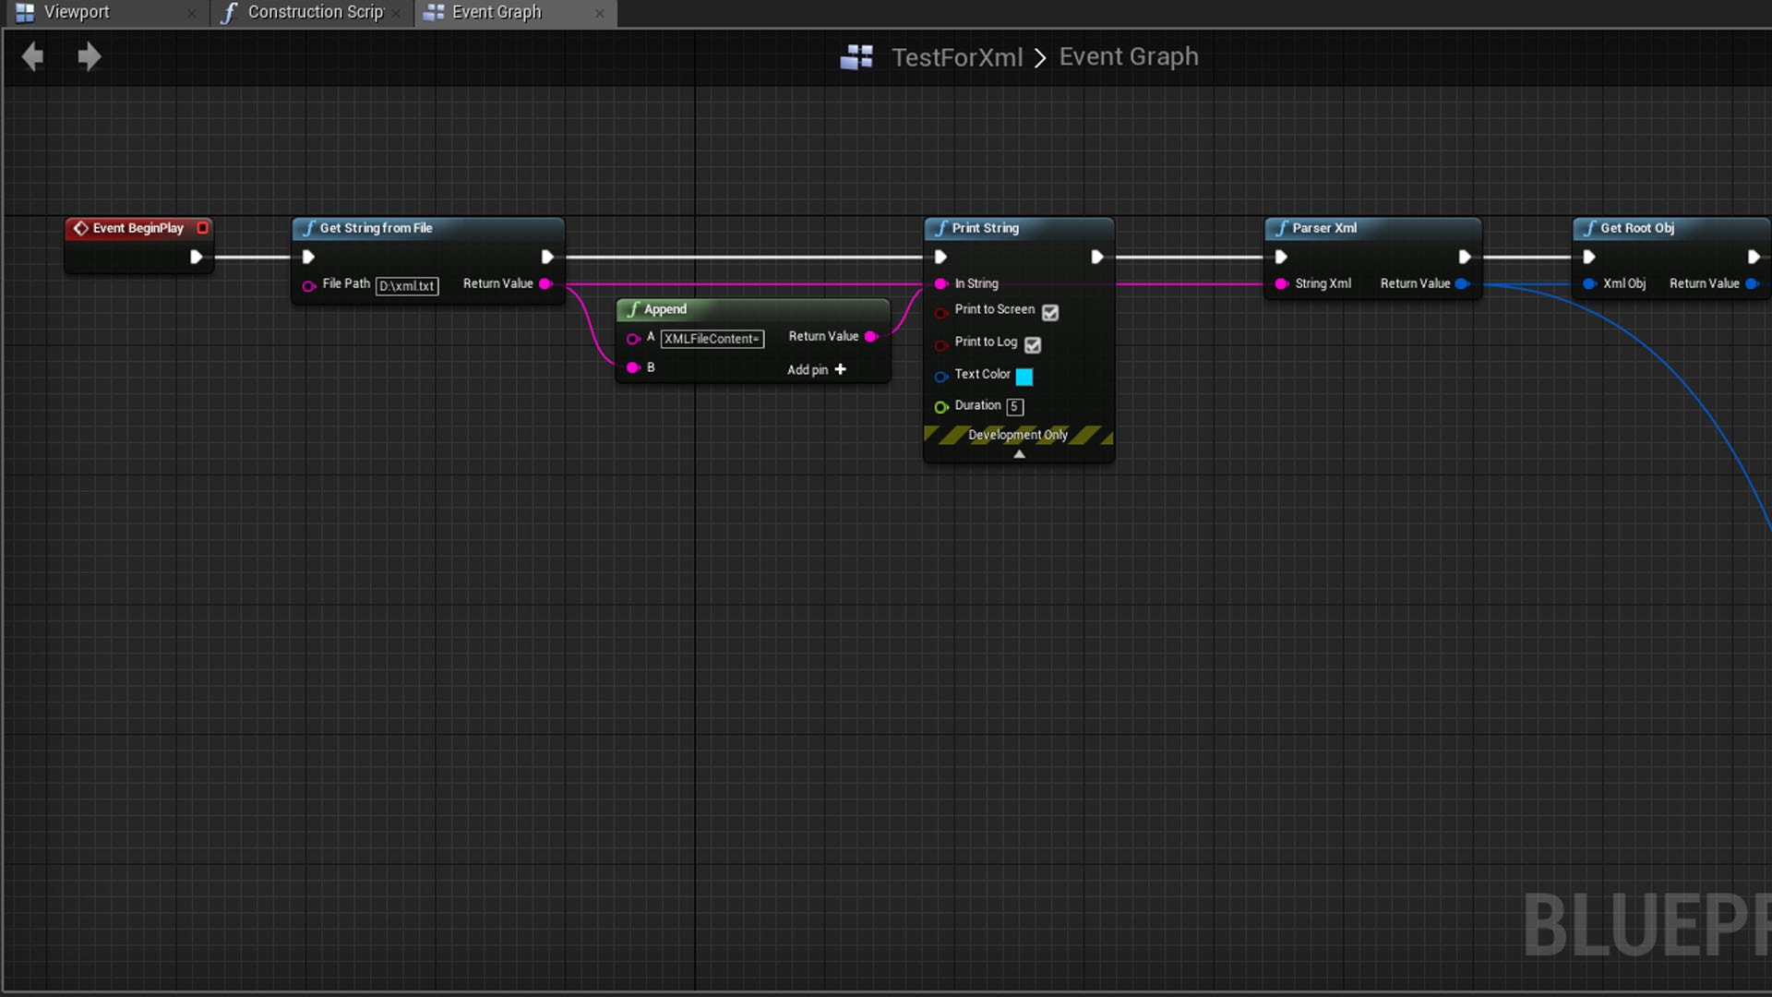Toggle the Print to Log checkbox
The width and height of the screenshot is (1772, 997).
[x=1033, y=344]
